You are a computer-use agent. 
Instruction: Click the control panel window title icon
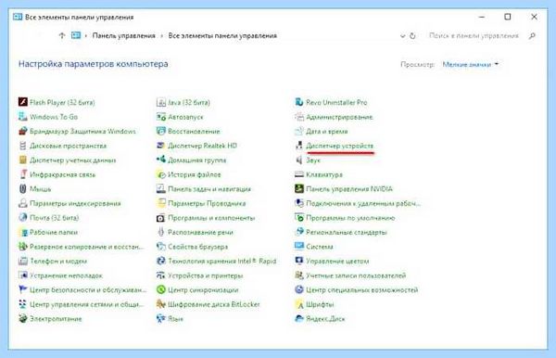click(x=18, y=17)
